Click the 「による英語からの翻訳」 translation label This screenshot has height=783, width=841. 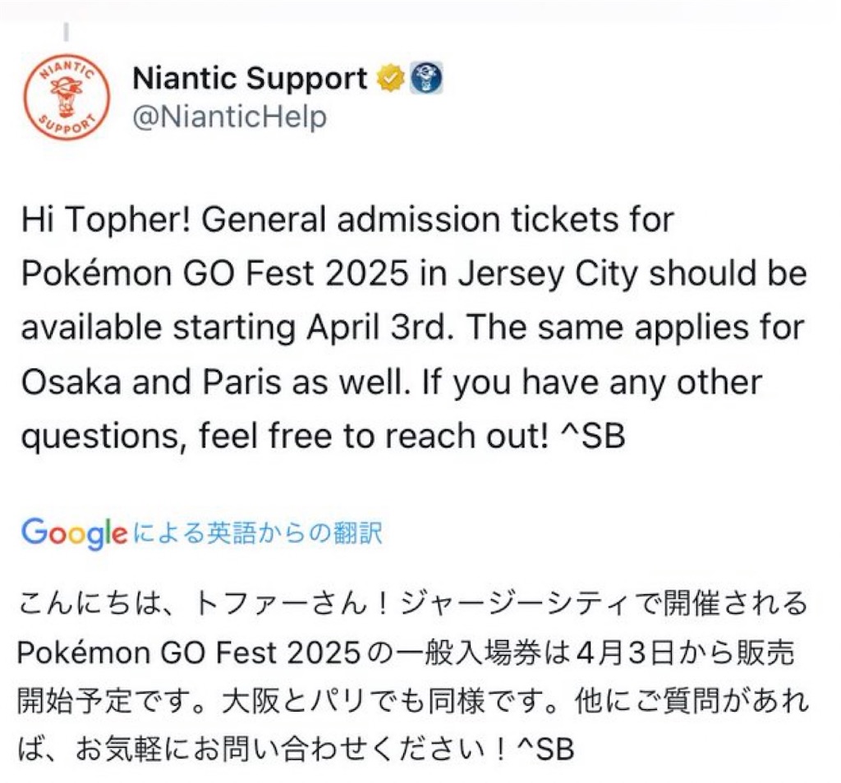[256, 533]
